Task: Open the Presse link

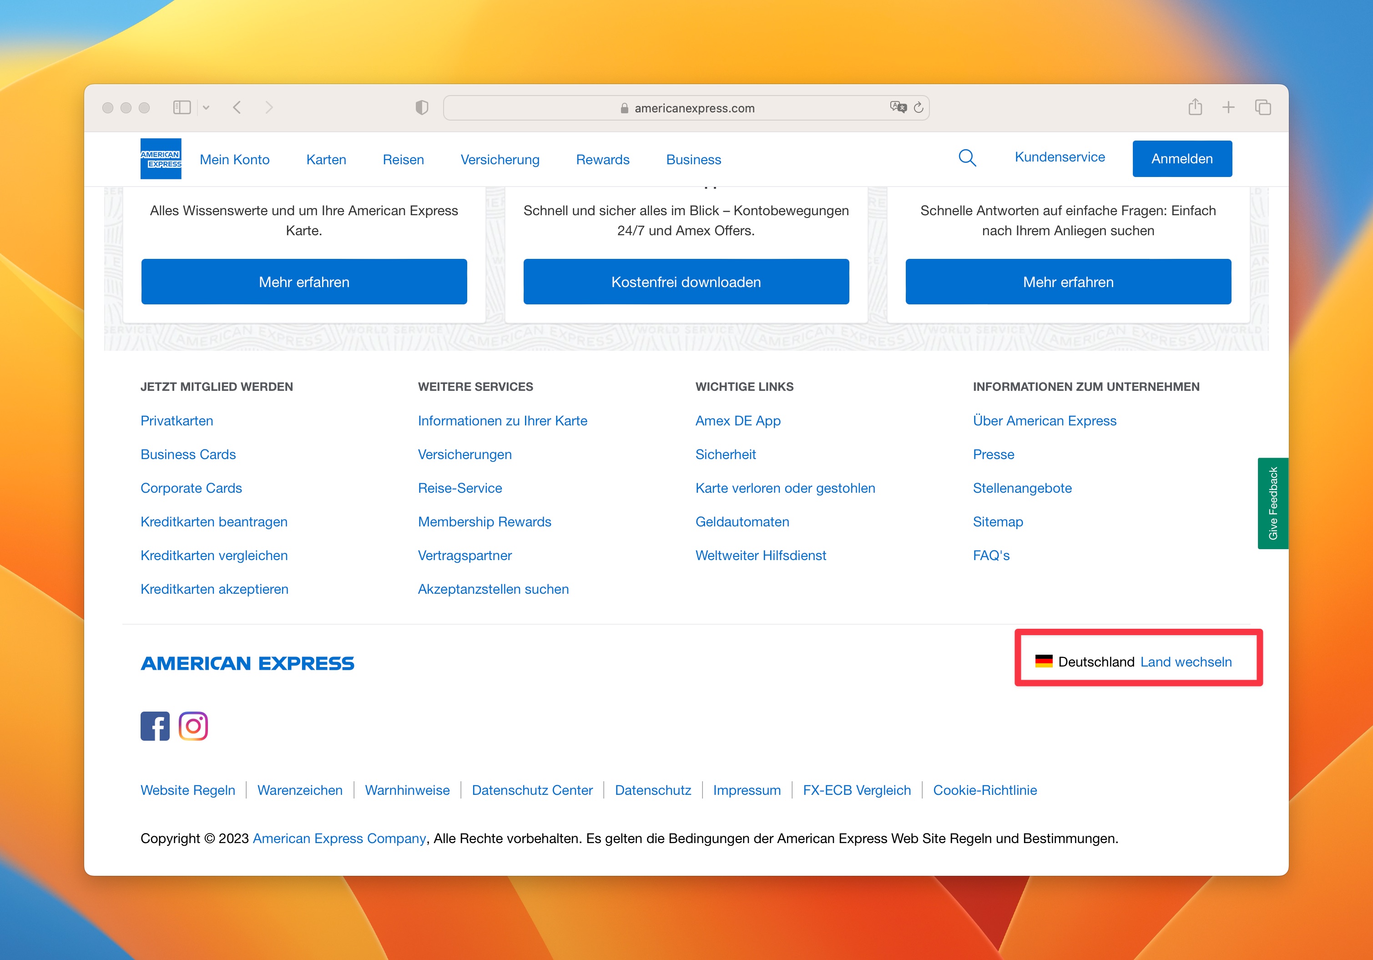Action: pyautogui.click(x=993, y=454)
